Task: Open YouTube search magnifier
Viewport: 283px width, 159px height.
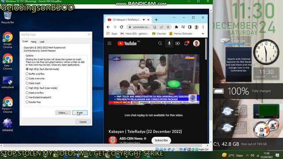Action: coord(160,43)
